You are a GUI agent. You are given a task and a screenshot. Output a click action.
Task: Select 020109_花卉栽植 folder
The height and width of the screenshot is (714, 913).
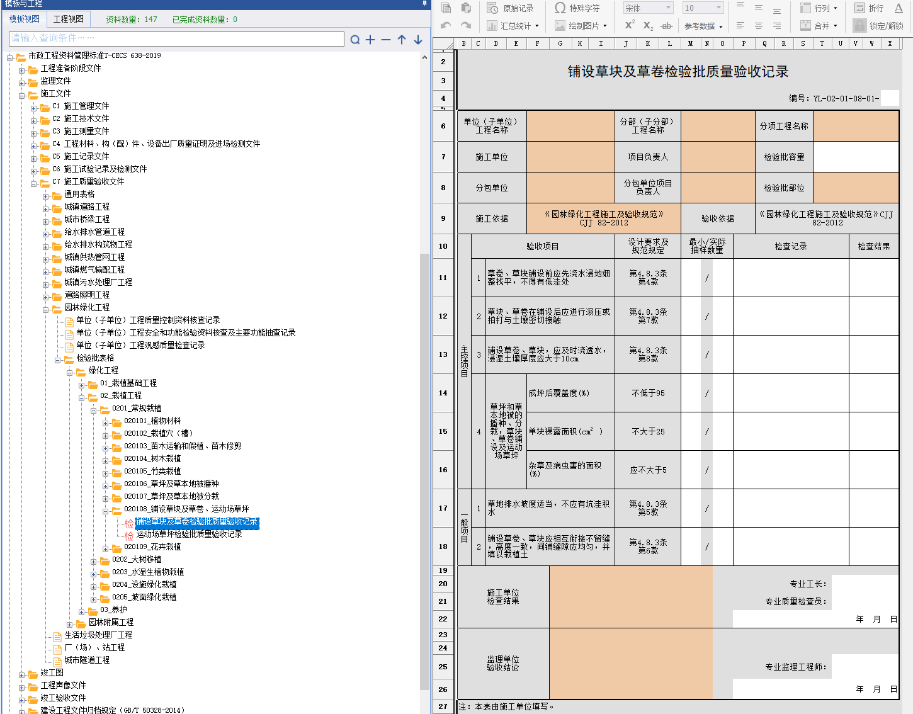(x=152, y=547)
